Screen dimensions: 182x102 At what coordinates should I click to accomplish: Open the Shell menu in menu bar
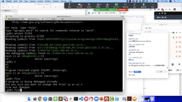tap(15, 1)
